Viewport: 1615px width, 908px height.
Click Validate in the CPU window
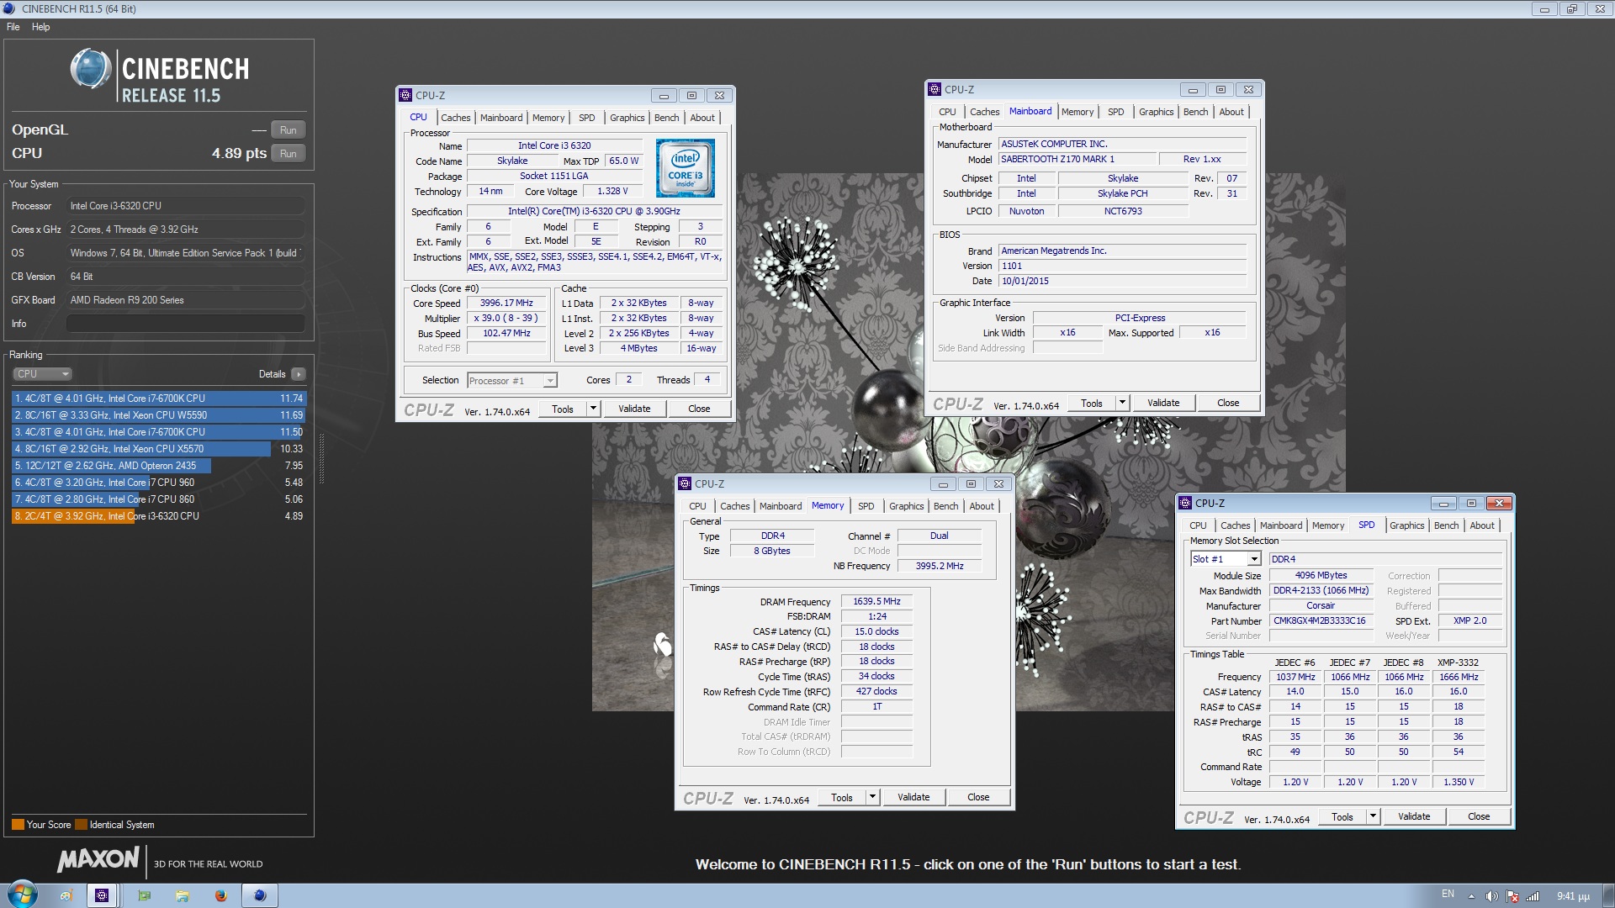[634, 409]
